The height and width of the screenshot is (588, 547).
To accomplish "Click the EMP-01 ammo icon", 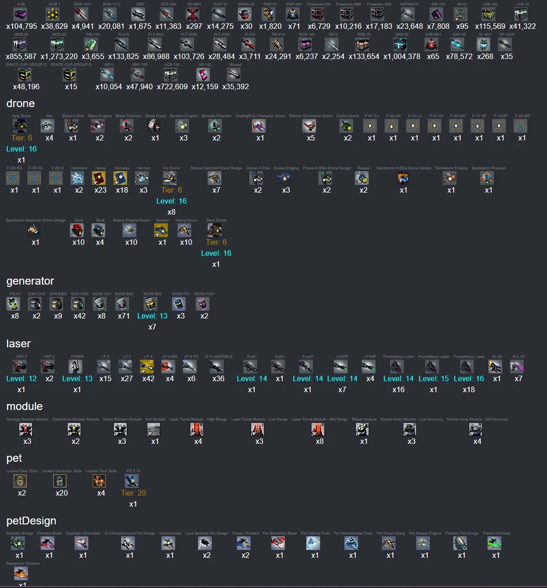I will [x=269, y=15].
